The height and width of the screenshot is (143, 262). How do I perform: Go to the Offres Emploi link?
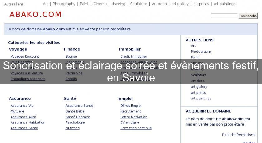click(x=131, y=106)
